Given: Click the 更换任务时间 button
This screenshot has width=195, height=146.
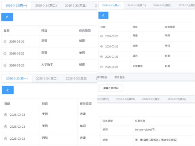Looking at the screenshot, I should coord(111,88).
